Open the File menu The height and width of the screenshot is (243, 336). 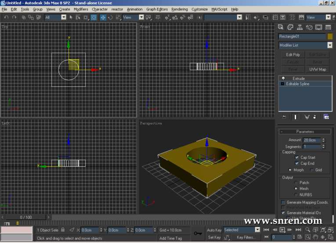4,9
